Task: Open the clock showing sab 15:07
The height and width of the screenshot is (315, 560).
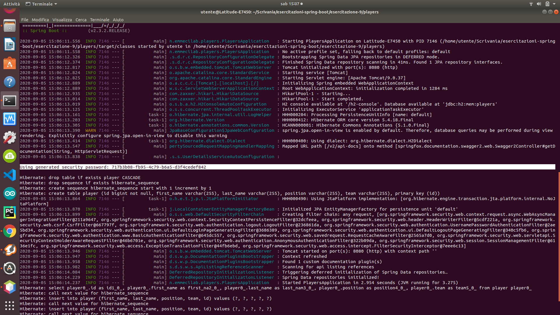Action: click(291, 4)
